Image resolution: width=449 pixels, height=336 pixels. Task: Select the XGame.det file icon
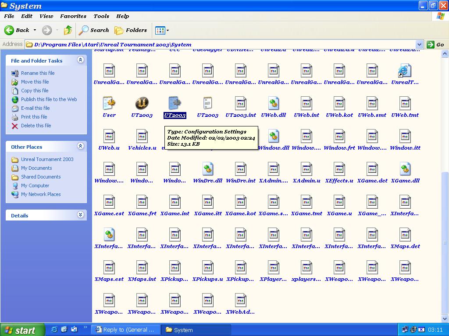(x=372, y=169)
